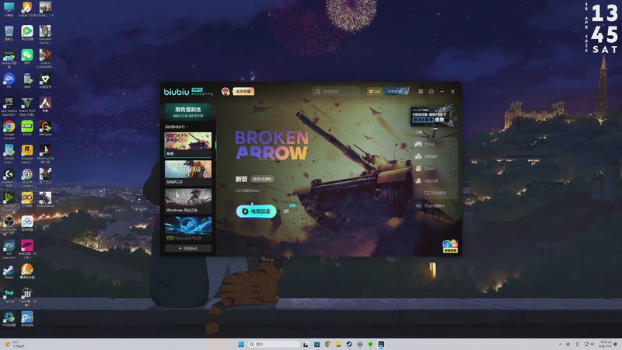Click the taskbar search box

click(x=274, y=344)
